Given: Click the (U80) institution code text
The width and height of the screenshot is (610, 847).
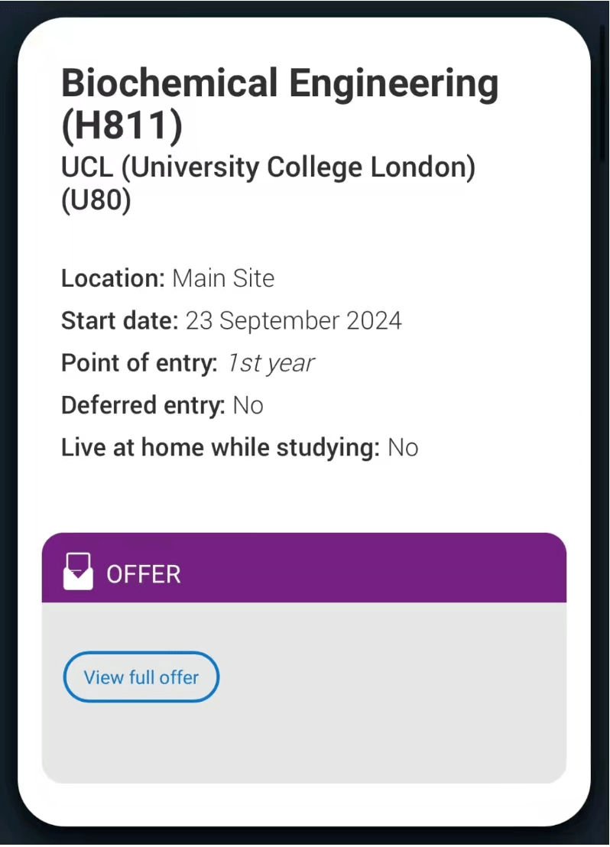Looking at the screenshot, I should point(96,201).
